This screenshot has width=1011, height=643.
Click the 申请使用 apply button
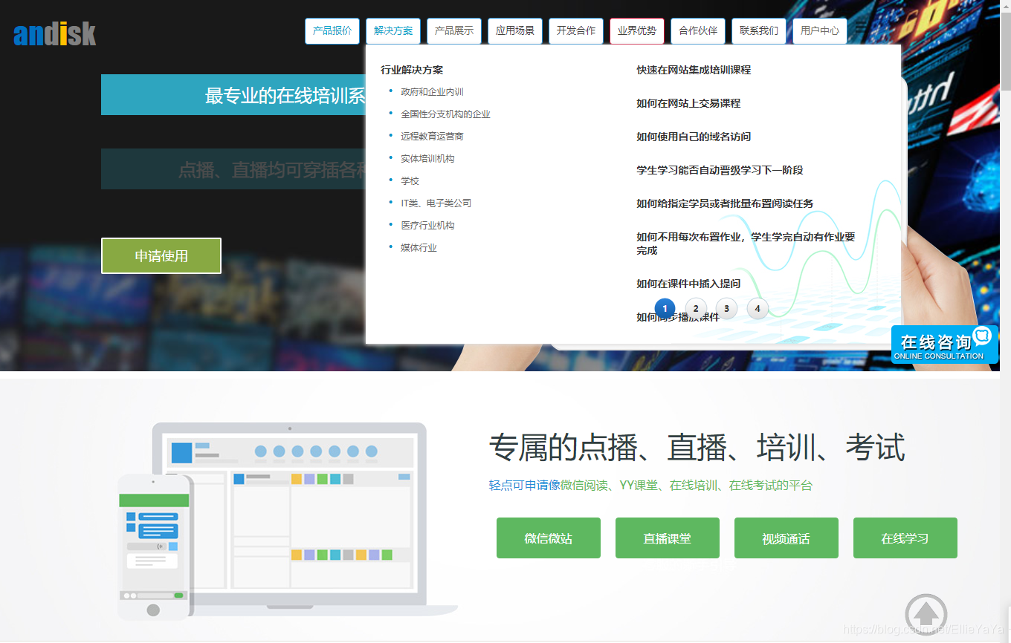click(x=161, y=255)
